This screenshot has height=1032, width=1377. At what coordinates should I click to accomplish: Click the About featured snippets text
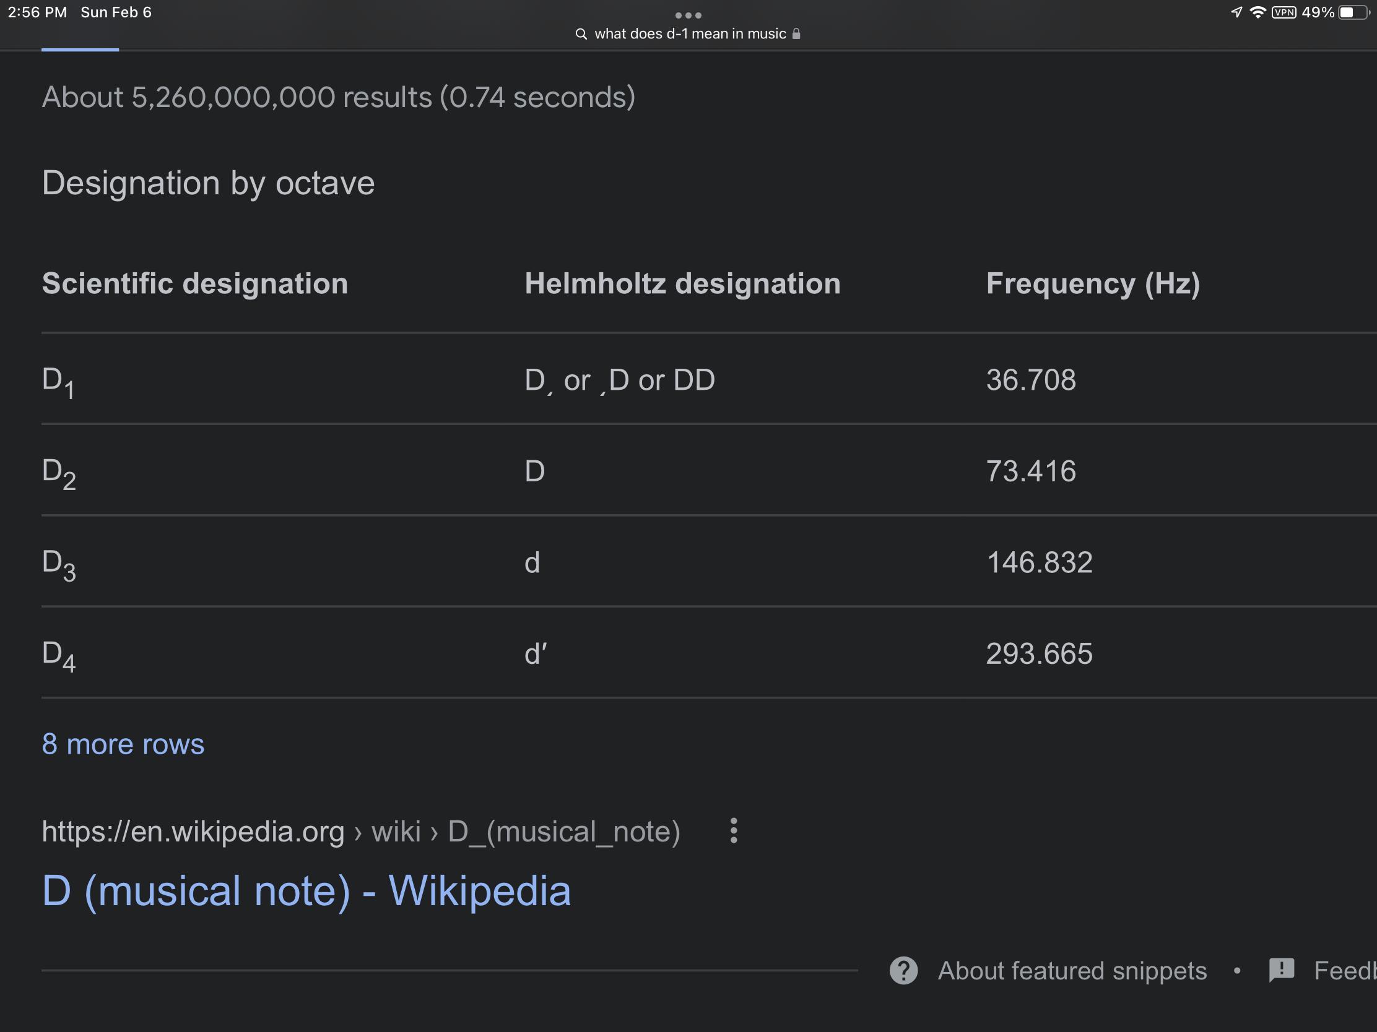click(x=1072, y=970)
